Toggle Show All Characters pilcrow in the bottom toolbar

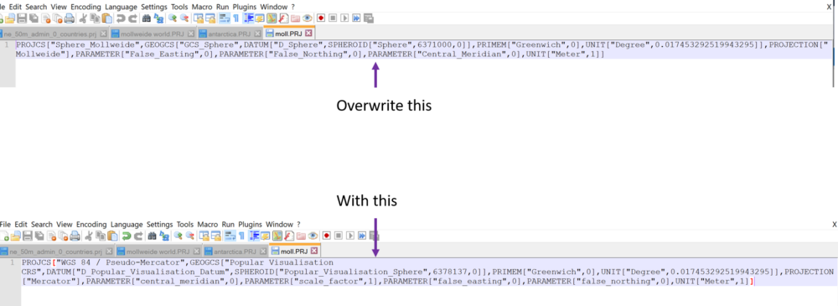pos(241,236)
